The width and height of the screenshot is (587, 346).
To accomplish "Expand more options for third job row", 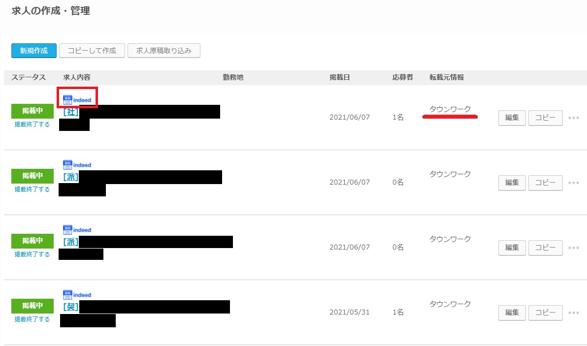I will [x=573, y=248].
